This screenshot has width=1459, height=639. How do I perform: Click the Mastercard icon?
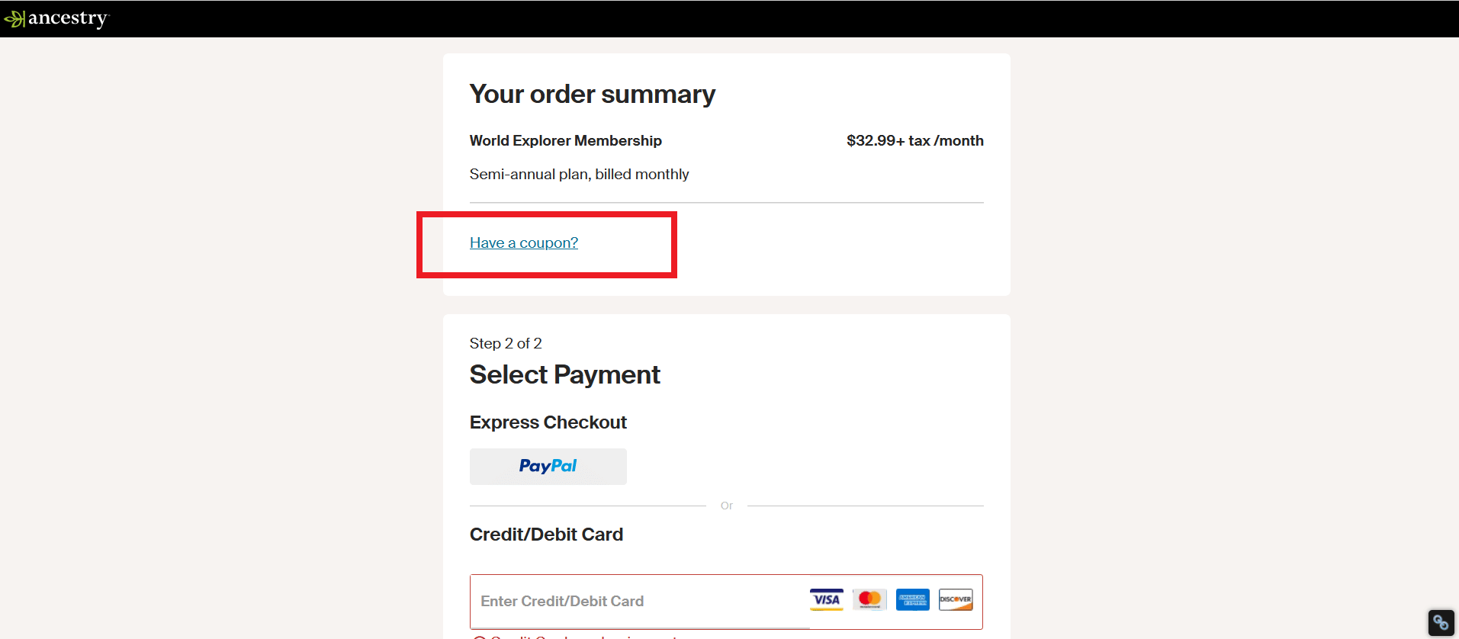(869, 600)
